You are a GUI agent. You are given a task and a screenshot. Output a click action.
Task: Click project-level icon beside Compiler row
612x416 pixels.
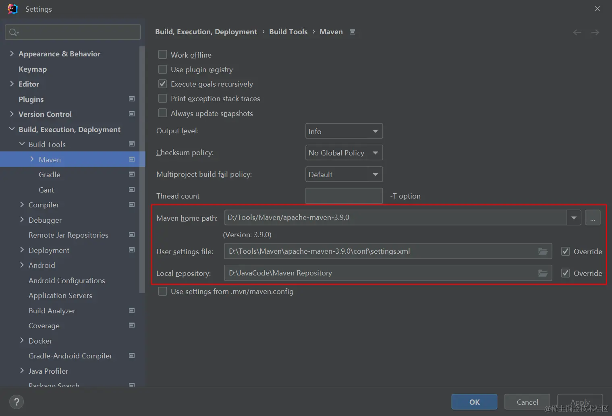click(131, 205)
